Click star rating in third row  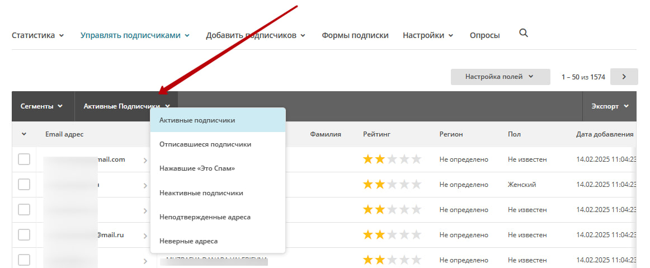click(x=392, y=210)
